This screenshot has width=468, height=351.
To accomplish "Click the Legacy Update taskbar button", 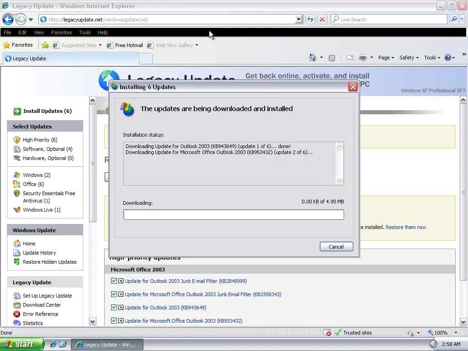I will click(x=107, y=345).
